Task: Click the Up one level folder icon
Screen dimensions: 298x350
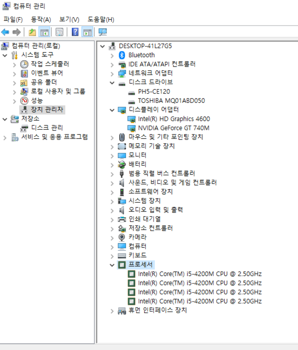Action: point(32,32)
